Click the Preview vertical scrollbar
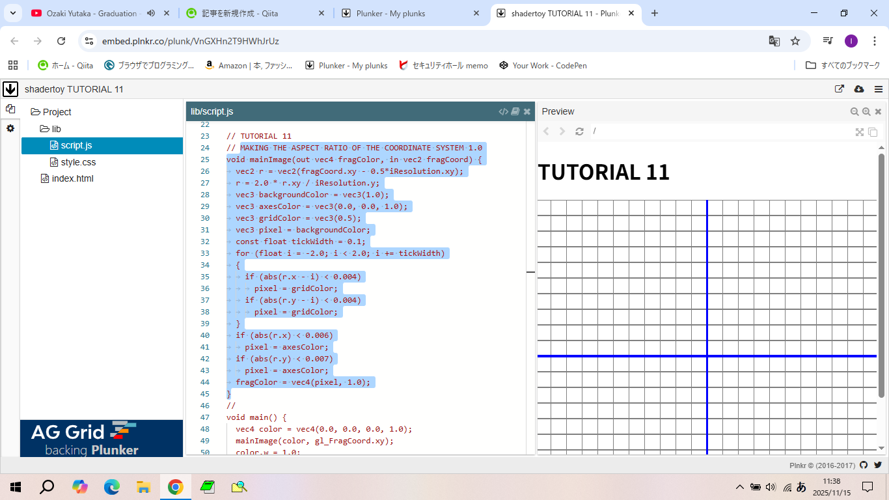This screenshot has width=889, height=500. tap(881, 275)
